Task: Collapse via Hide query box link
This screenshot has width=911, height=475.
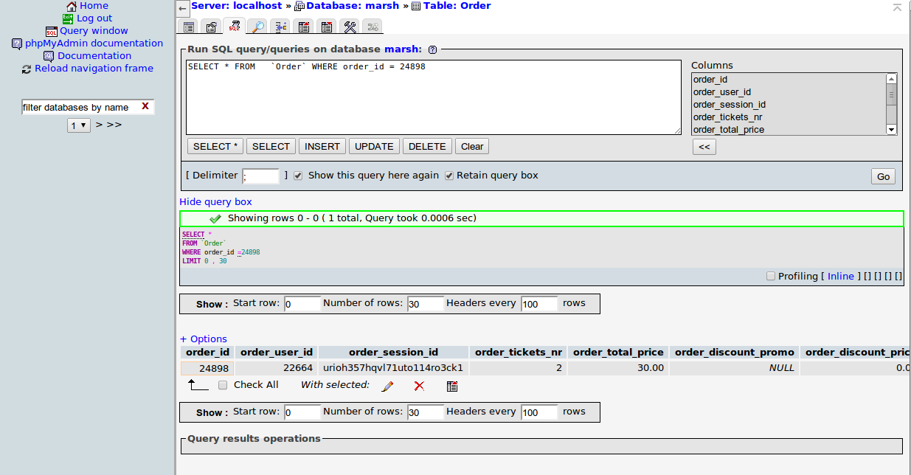Action: [215, 201]
